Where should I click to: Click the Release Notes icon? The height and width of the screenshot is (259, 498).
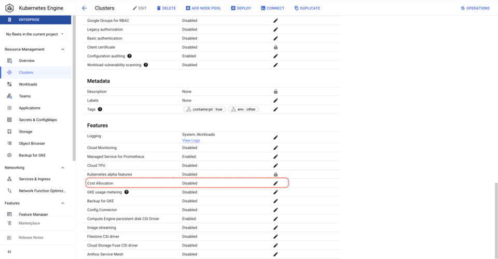(x=9, y=237)
